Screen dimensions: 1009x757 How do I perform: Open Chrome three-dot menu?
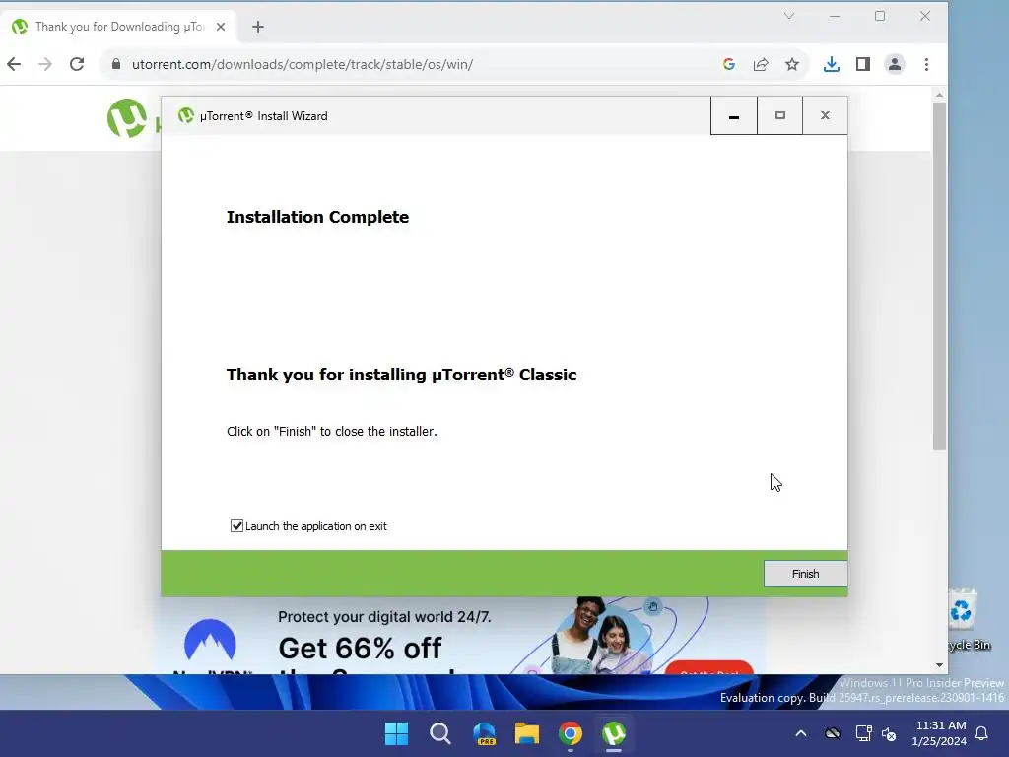point(926,64)
